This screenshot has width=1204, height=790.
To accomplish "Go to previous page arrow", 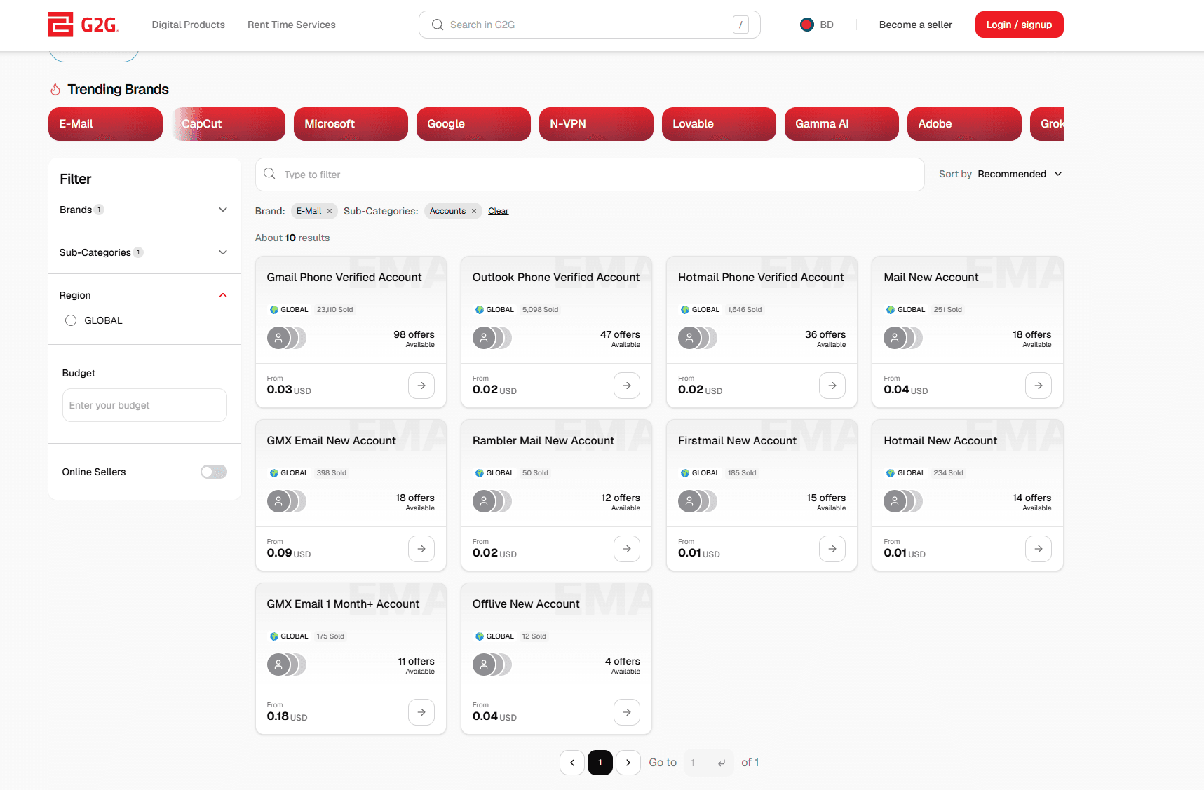I will [572, 763].
